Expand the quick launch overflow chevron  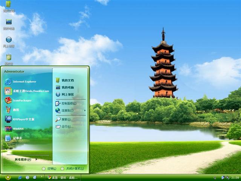[41, 176]
